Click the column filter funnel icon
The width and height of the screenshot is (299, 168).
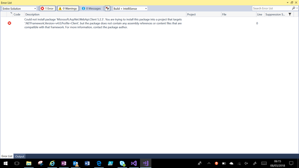[x=290, y=14]
